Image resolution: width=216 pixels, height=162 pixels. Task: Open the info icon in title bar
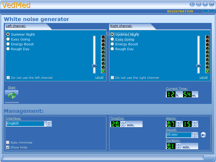pos(199,4)
